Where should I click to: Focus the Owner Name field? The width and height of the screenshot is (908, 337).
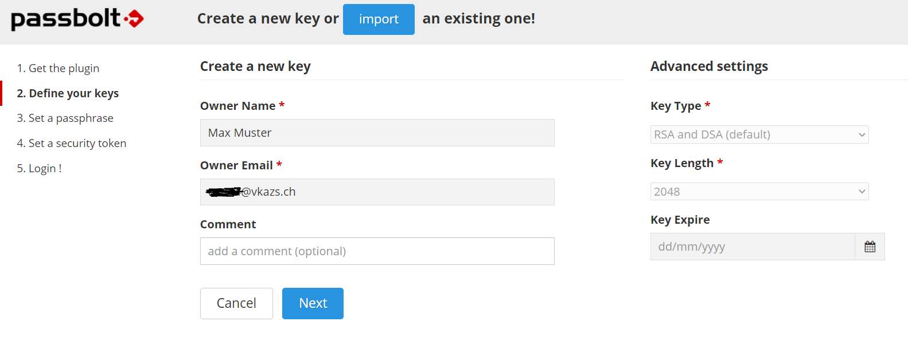click(x=377, y=133)
